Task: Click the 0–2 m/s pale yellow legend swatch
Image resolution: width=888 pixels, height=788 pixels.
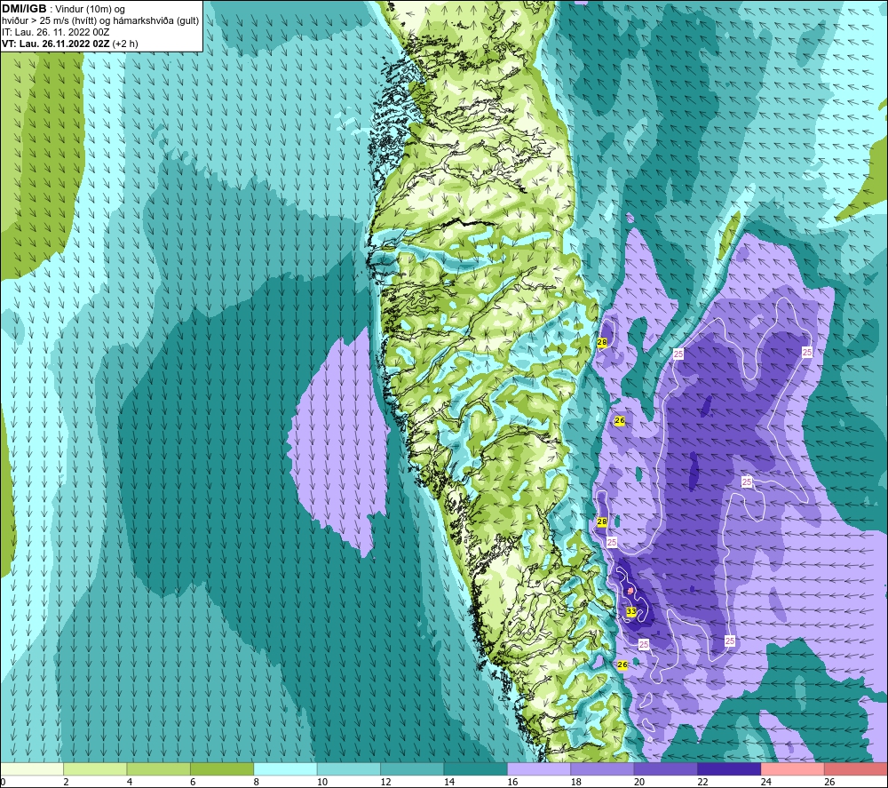Action: coord(32,769)
